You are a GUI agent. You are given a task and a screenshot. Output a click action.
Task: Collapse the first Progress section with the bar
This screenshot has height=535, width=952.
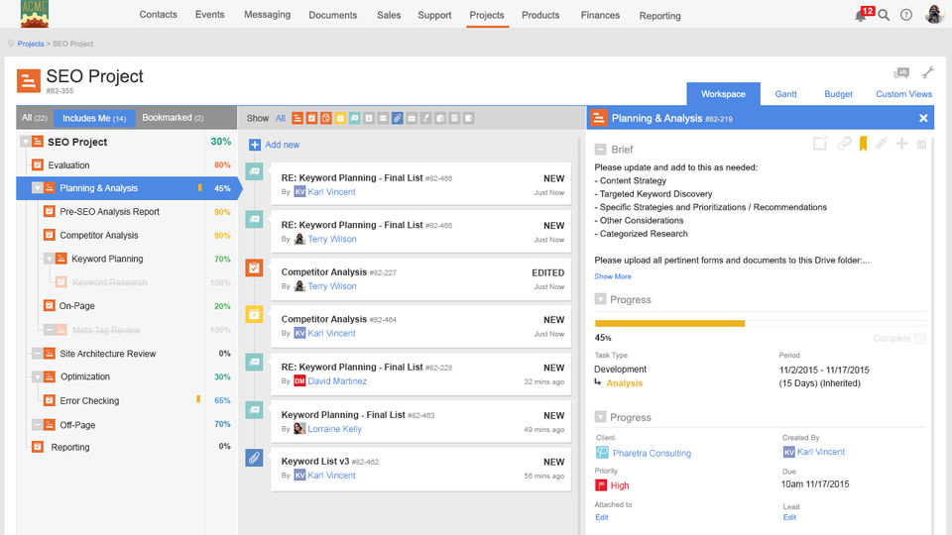click(x=601, y=299)
